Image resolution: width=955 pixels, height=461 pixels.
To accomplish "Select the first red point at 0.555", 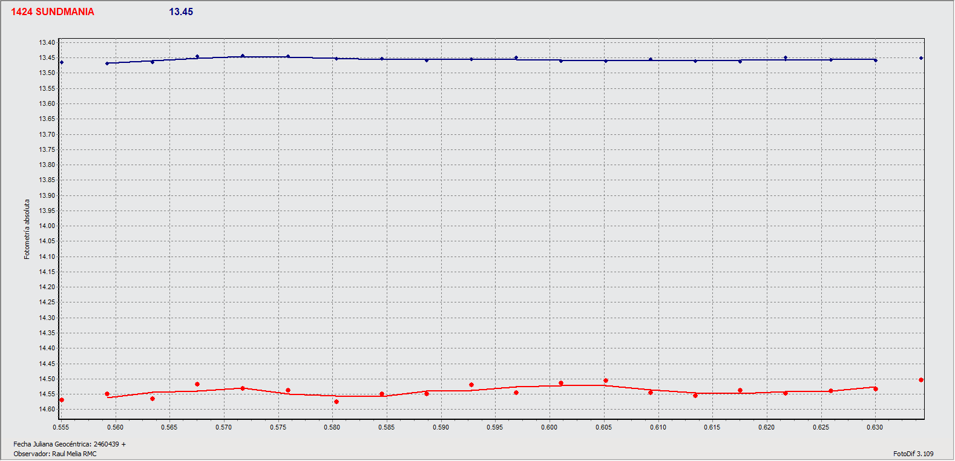I will tap(62, 400).
